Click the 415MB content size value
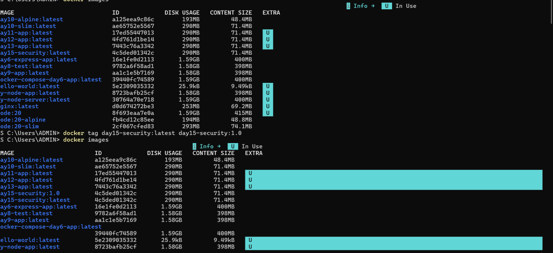Image resolution: width=553 pixels, height=253 pixels. point(244,113)
